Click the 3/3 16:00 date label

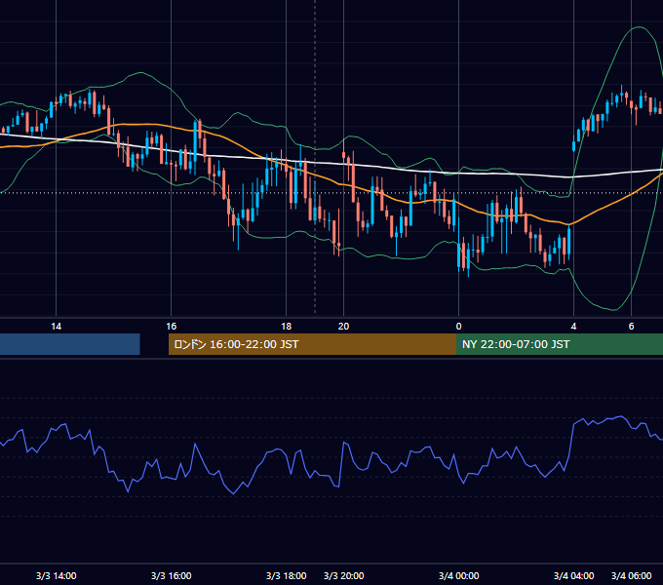coord(171,575)
